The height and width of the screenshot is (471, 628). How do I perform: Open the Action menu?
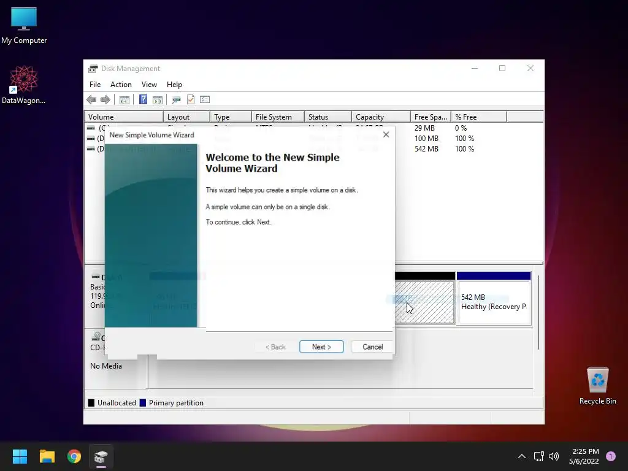(x=121, y=85)
